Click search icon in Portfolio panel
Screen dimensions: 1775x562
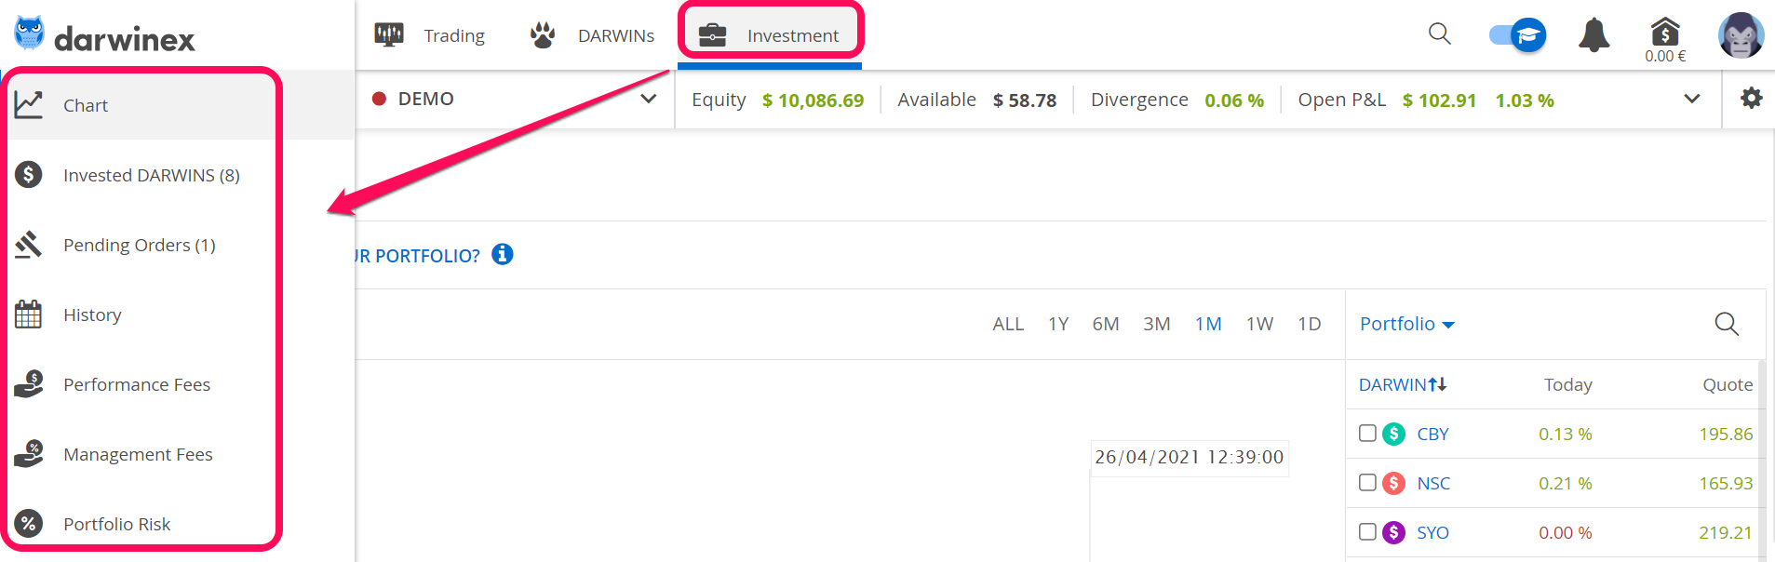tap(1726, 324)
